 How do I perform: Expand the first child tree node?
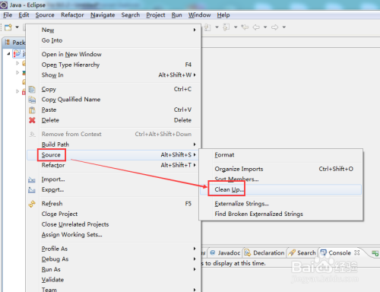click(17, 63)
